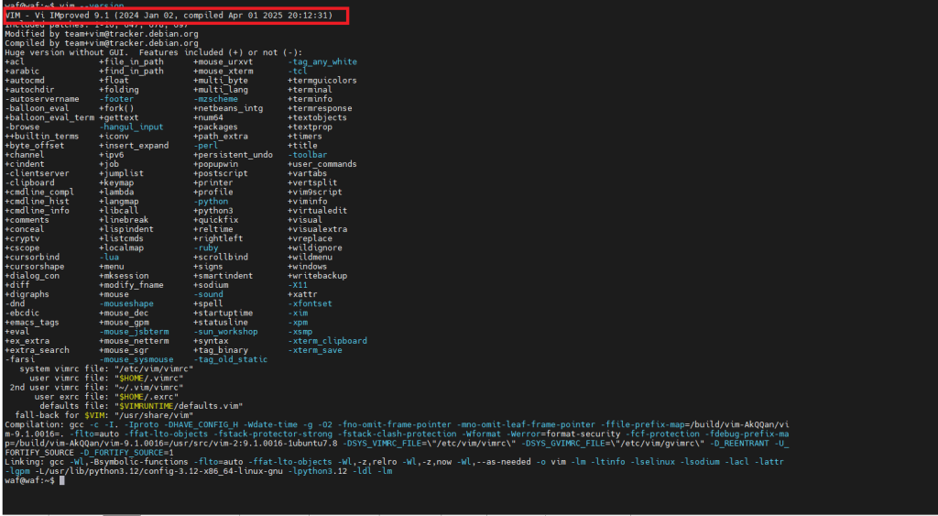Select the '++builtin_terms' entry
938x516 pixels.
coord(42,136)
